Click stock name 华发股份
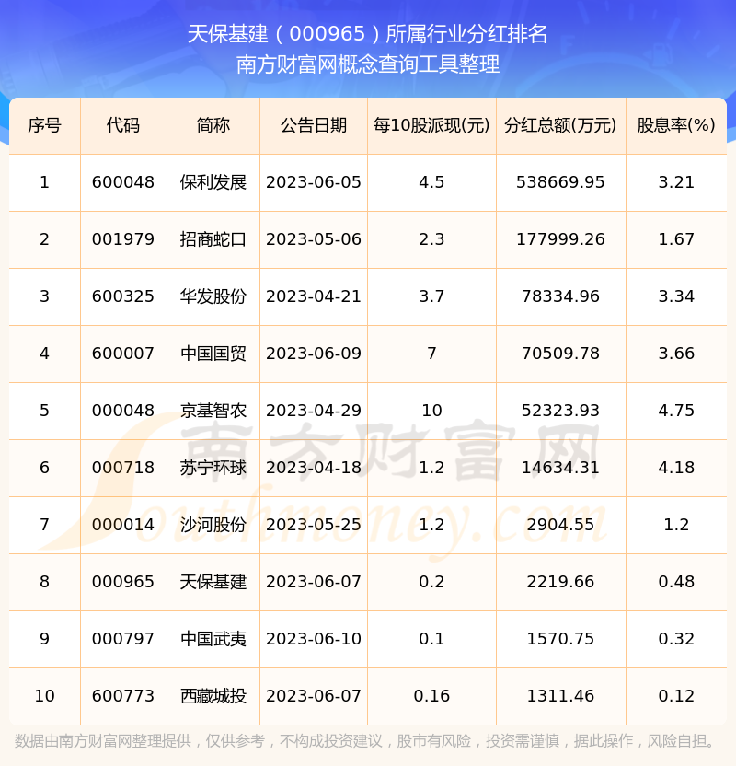Viewport: 736px width, 766px height. tap(213, 296)
